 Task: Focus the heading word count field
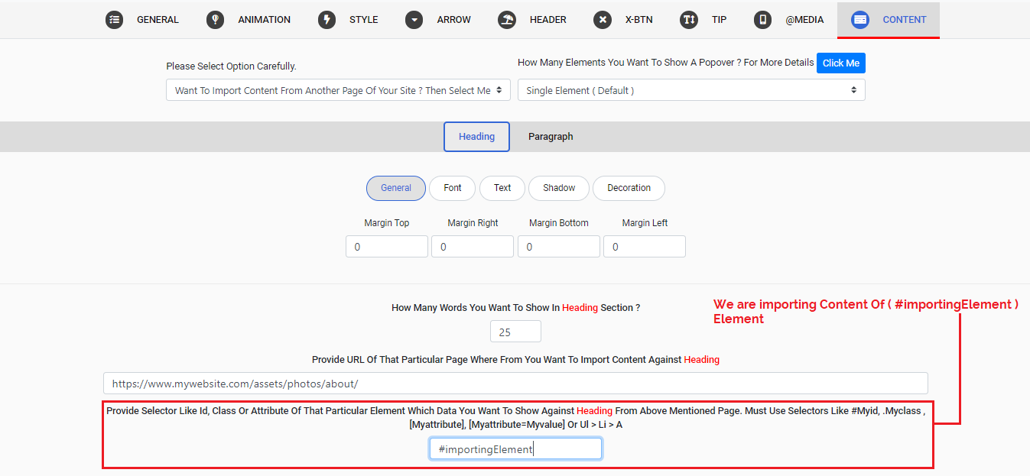515,332
